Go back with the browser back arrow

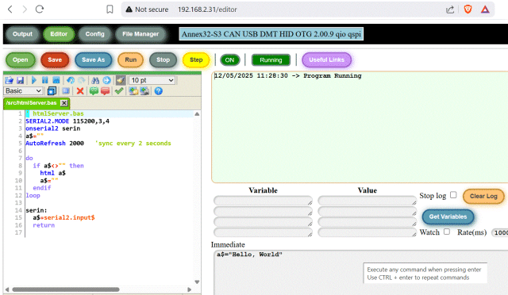(x=10, y=9)
